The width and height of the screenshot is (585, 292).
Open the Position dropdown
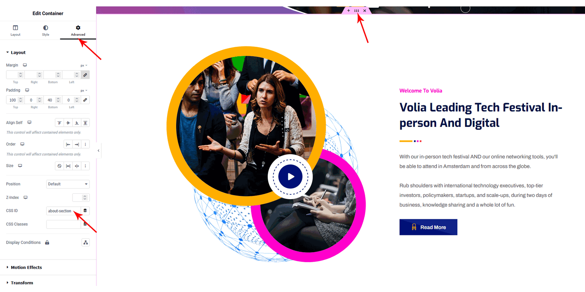(68, 184)
